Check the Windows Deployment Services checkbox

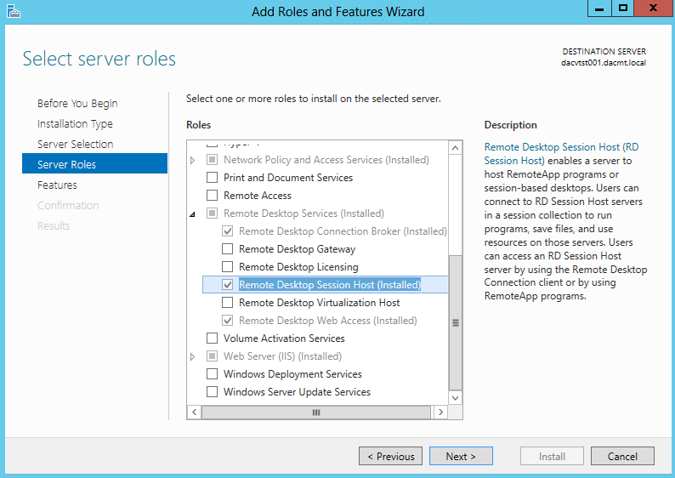[212, 374]
